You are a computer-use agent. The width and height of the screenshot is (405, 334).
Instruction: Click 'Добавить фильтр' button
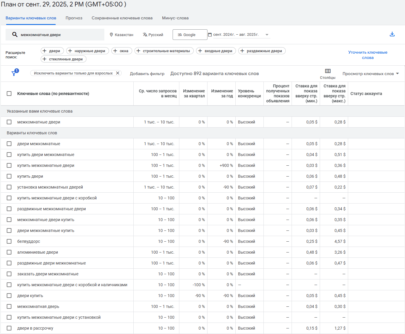click(x=147, y=74)
